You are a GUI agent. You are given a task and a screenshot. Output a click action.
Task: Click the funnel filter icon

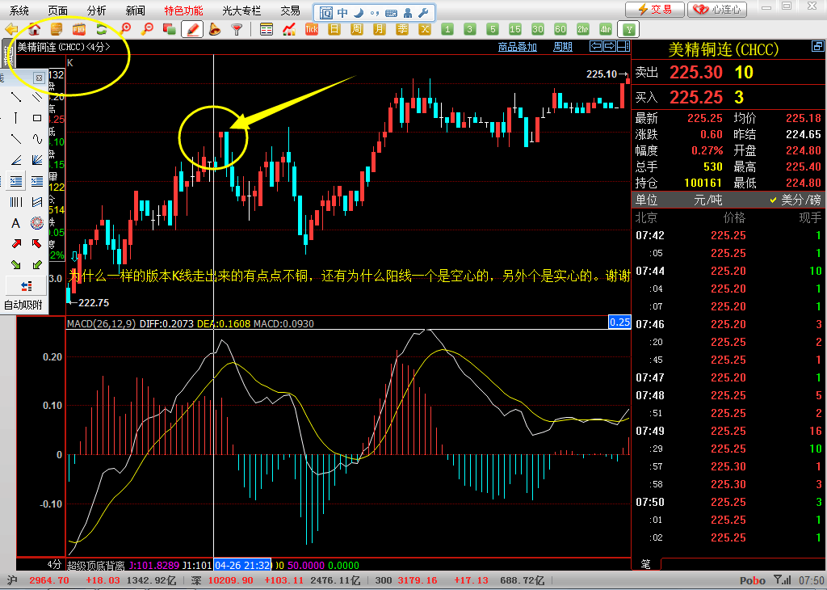tap(237, 29)
